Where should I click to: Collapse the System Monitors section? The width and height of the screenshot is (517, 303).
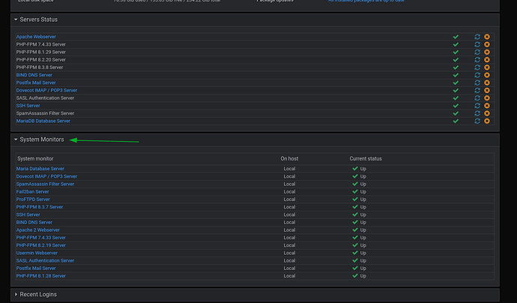[x=16, y=139]
